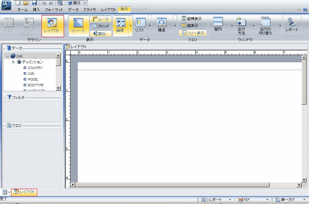Switch to ライブプレビュー view
The image size is (309, 204).
[29, 27]
